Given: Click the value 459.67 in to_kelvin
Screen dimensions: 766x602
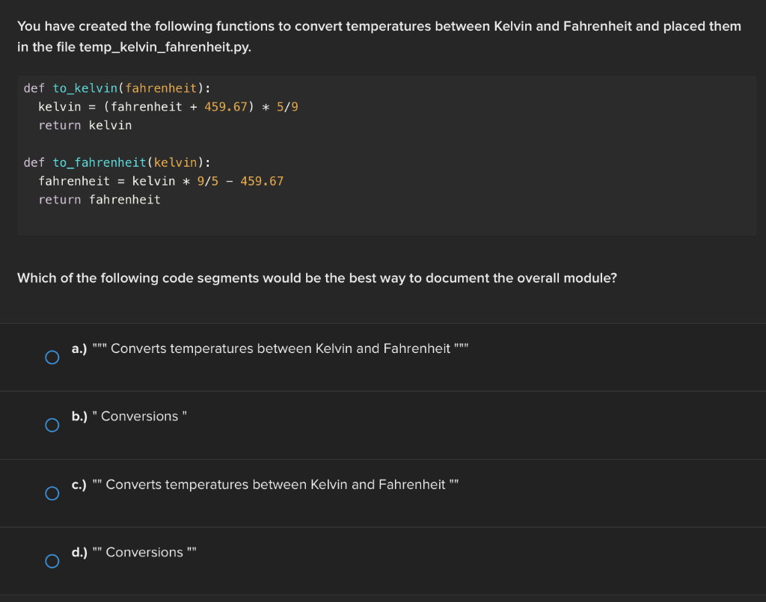Looking at the screenshot, I should click(225, 106).
